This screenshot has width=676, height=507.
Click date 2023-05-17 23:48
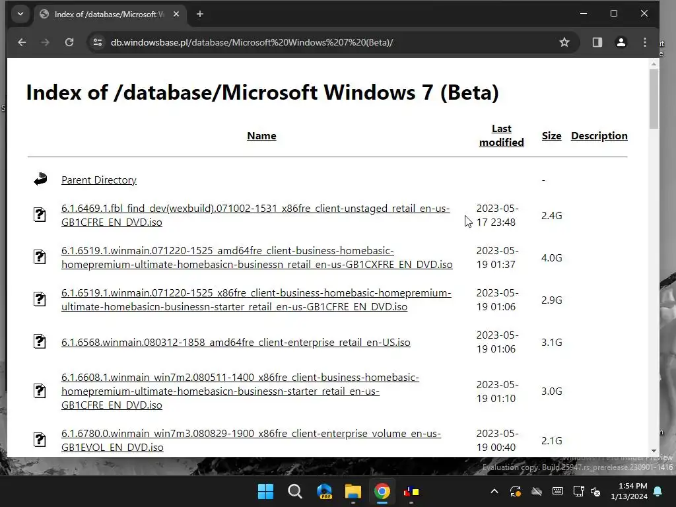coord(497,215)
